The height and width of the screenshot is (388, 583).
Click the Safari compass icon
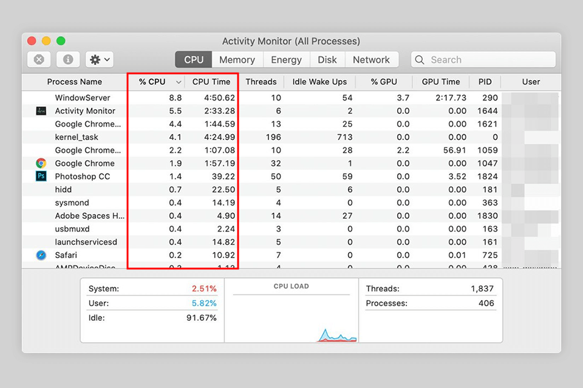41,255
